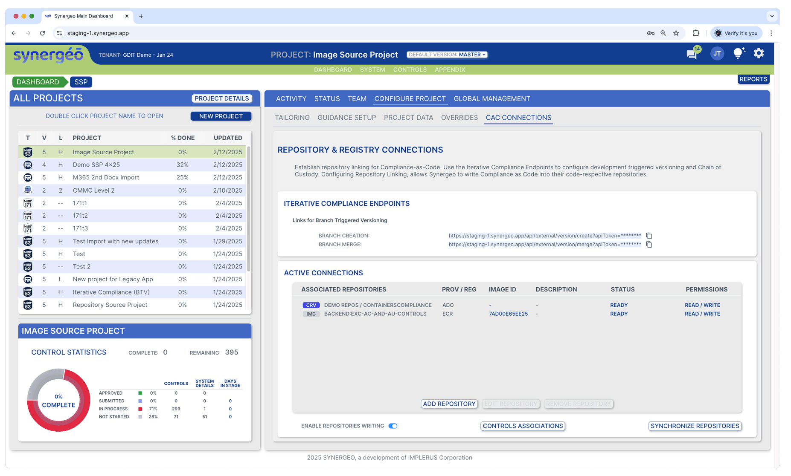Click the CRV repository type badge
This screenshot has height=476, width=791.
[x=311, y=305]
